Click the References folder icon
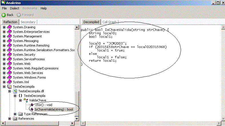225x126 pixels. click(15, 119)
